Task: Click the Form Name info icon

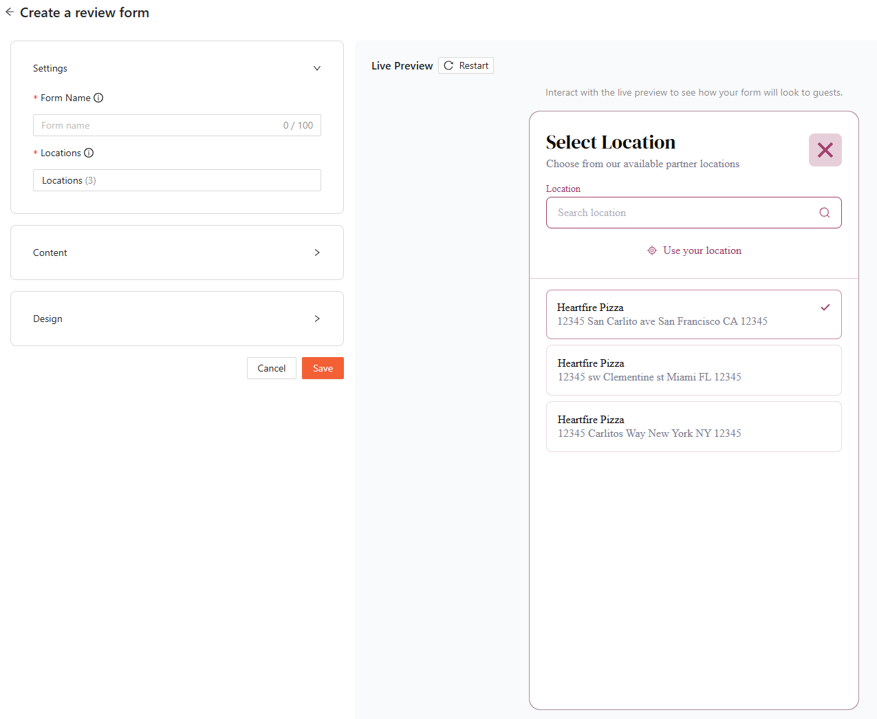Action: [98, 98]
